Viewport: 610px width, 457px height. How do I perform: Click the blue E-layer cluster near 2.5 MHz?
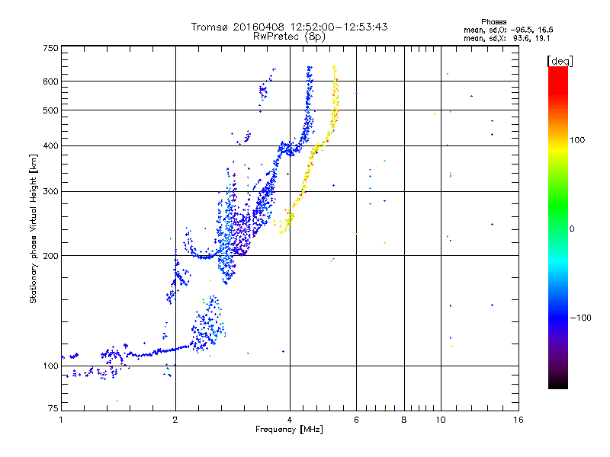click(x=207, y=324)
